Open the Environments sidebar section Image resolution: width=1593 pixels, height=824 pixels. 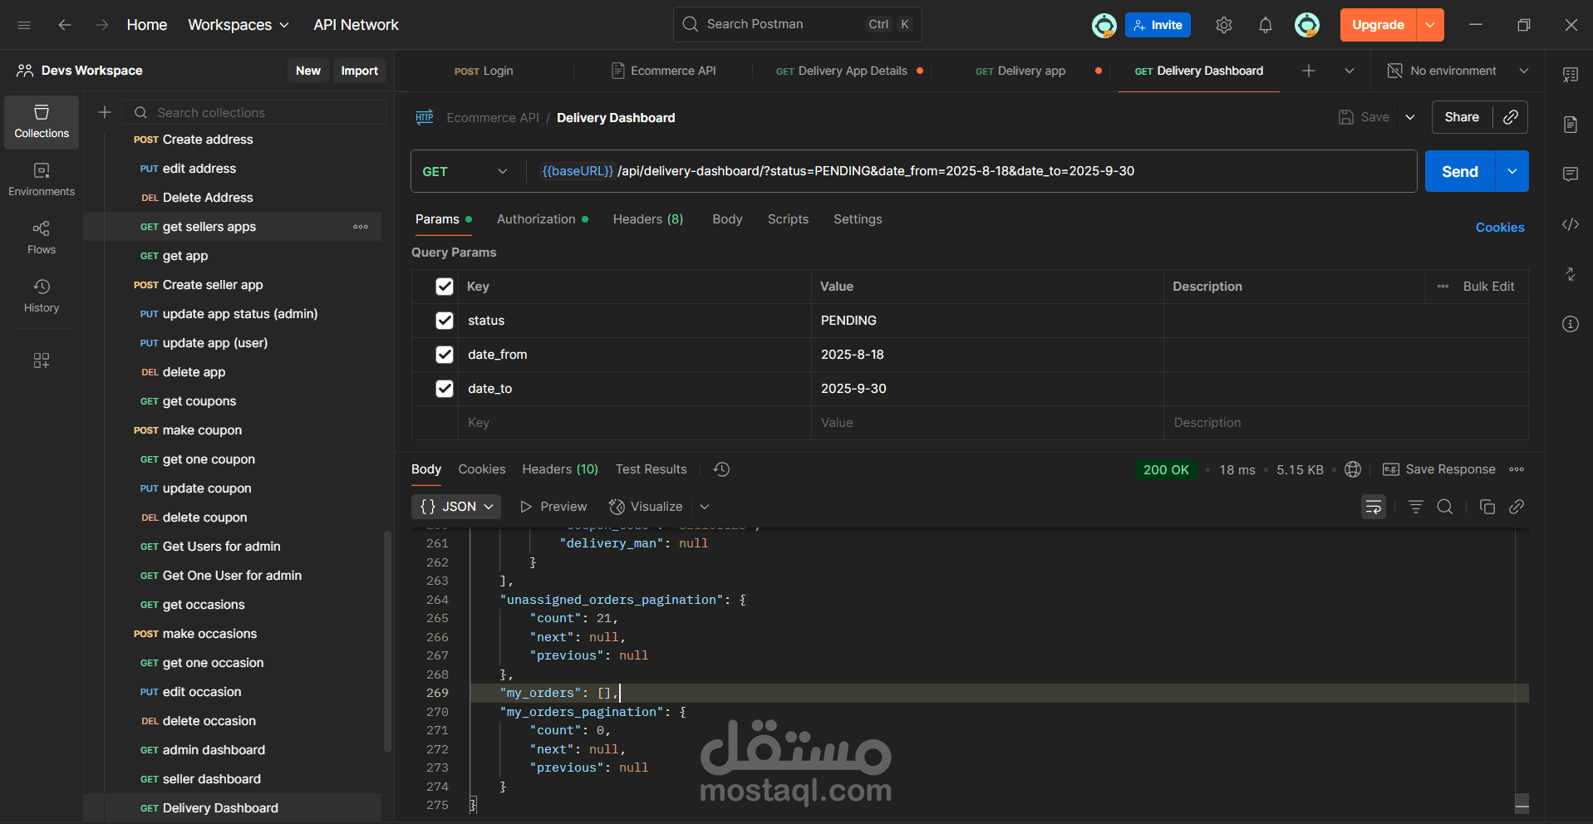click(42, 179)
